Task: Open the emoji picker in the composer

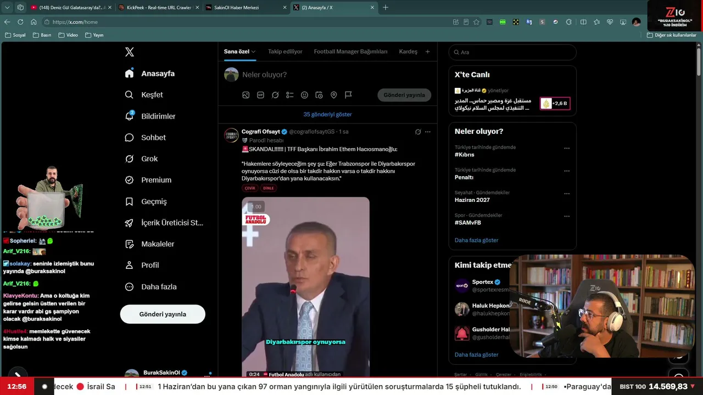Action: pos(304,95)
